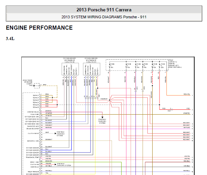The width and height of the screenshot is (207, 175).
Task: Select the "2013 SYSTEM WIRING DIAGRAMS Porsche - 911" subtitle
Action: [104, 17]
